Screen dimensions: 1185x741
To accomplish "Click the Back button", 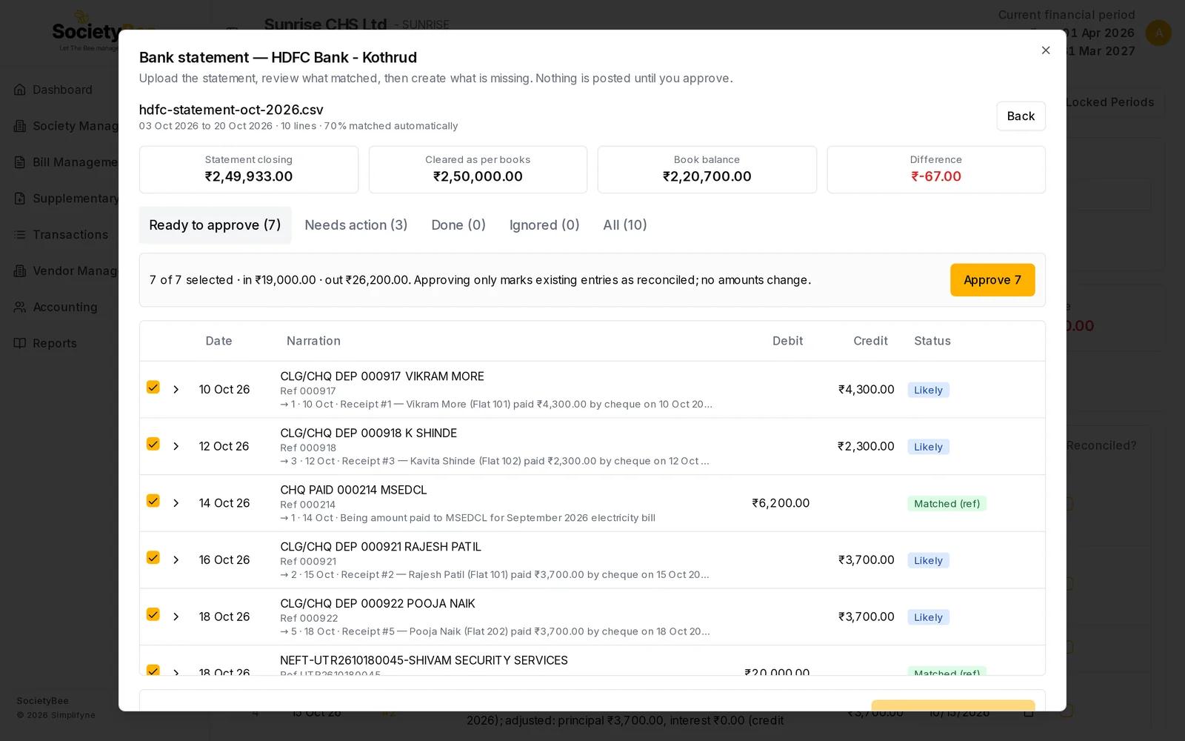I will pos(1021,116).
